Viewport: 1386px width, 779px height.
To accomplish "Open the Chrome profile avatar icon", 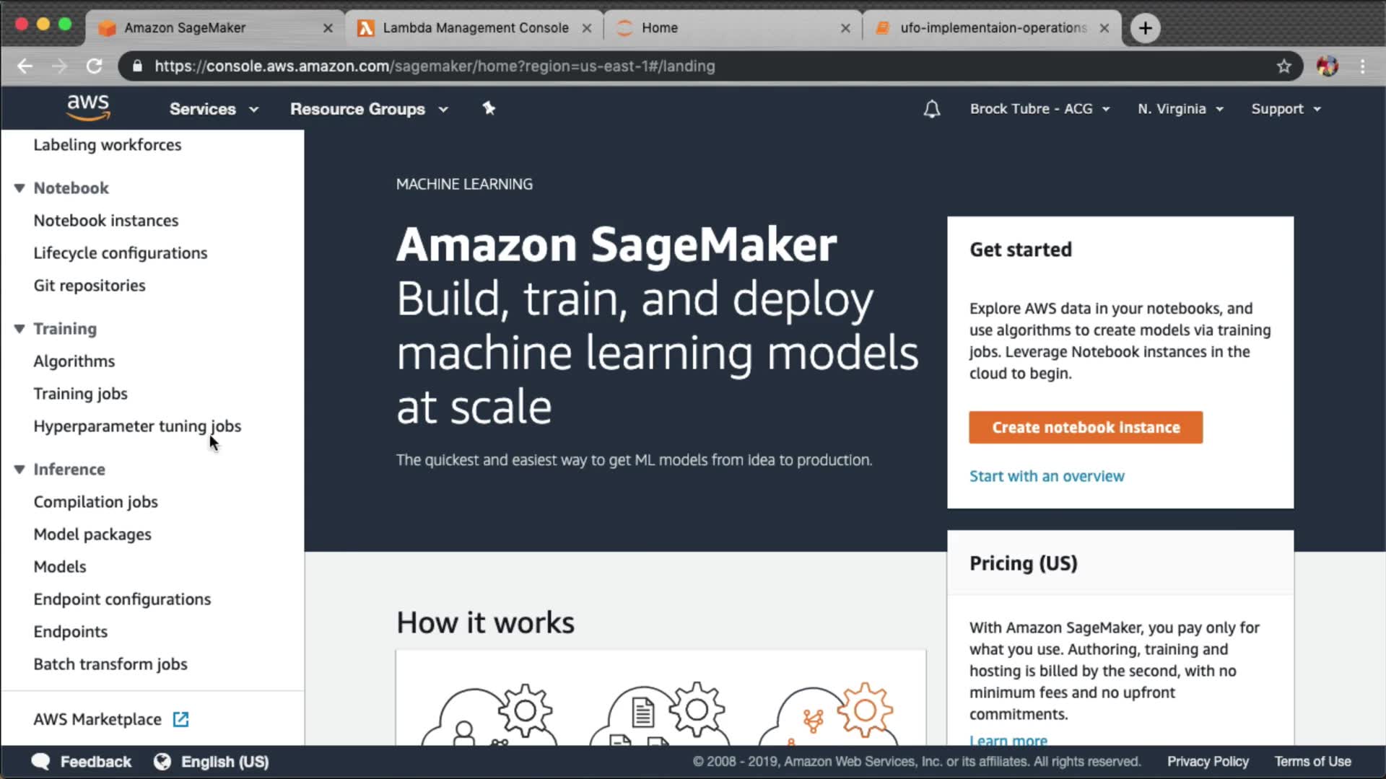I will click(1327, 66).
